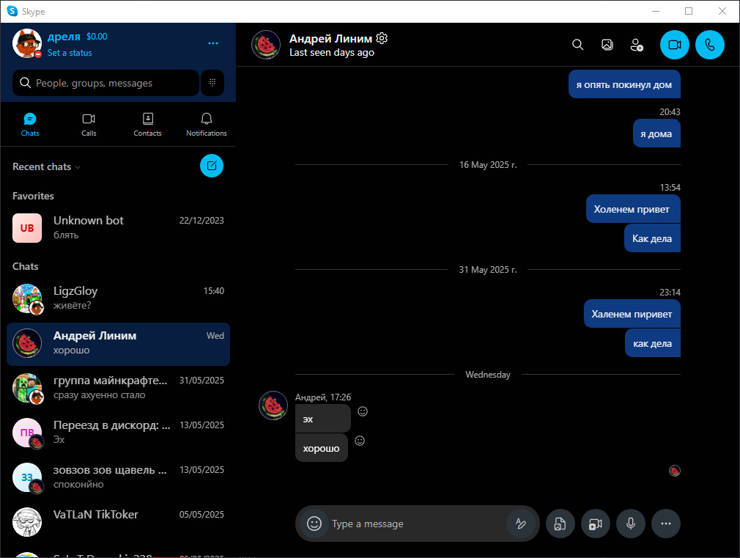Open the dial pad
The height and width of the screenshot is (558, 740).
[x=212, y=83]
